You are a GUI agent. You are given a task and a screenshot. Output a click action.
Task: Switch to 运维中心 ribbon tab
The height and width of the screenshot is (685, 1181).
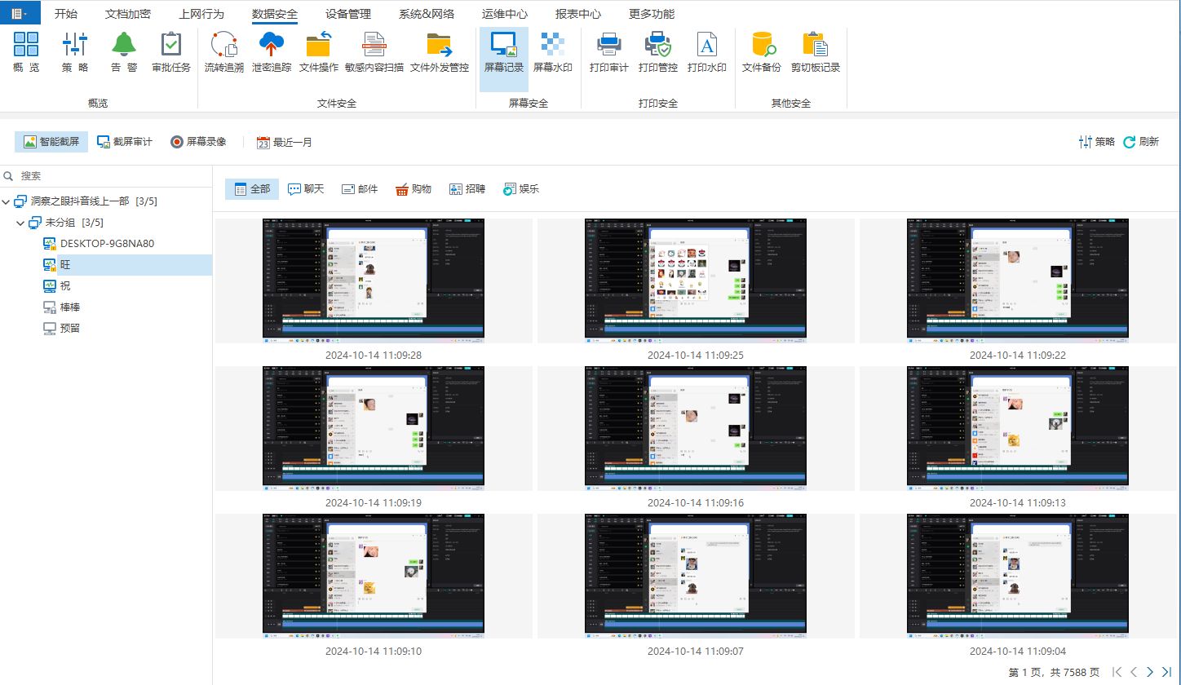tap(505, 14)
